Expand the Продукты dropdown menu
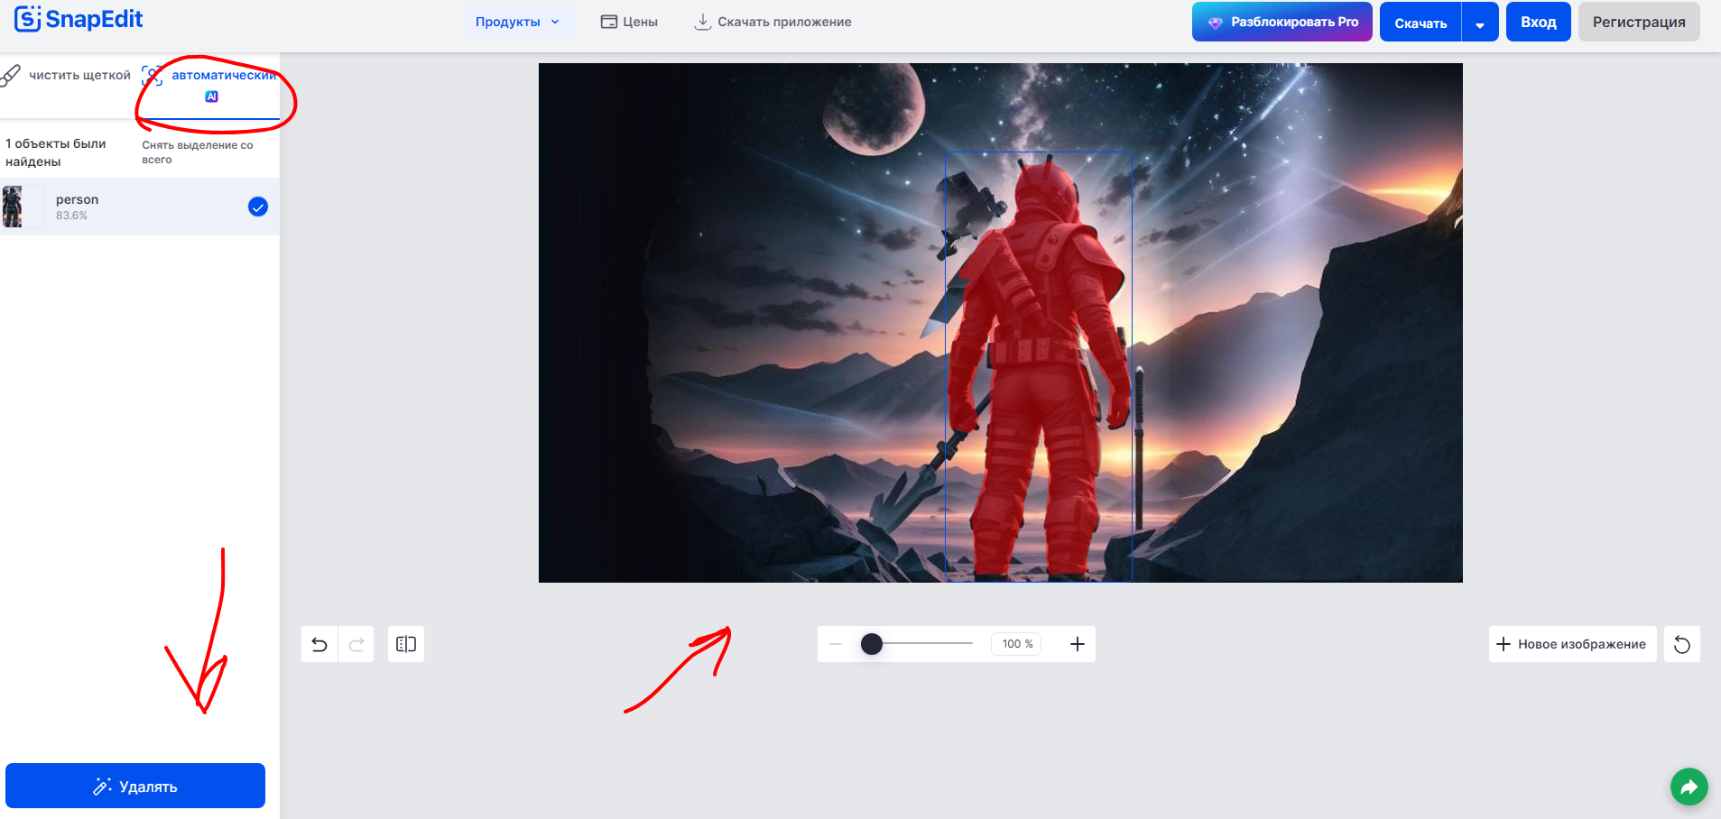 point(518,22)
